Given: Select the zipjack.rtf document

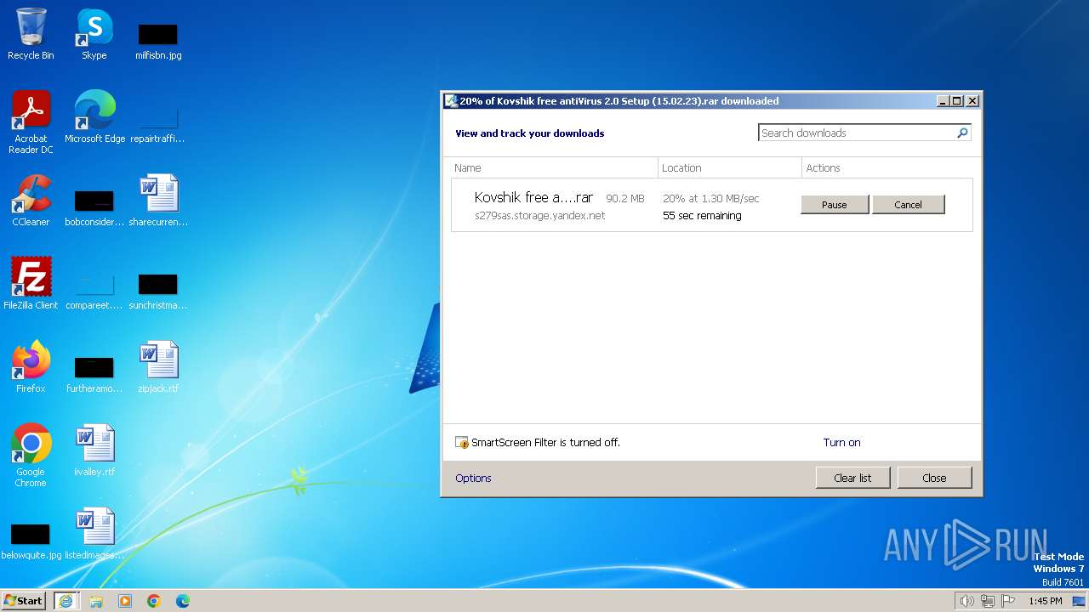Looking at the screenshot, I should (158, 366).
